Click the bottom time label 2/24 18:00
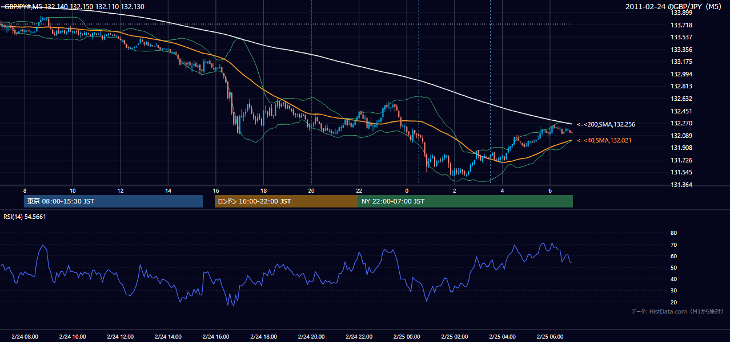Image resolution: width=730 pixels, height=342 pixels. (263, 337)
